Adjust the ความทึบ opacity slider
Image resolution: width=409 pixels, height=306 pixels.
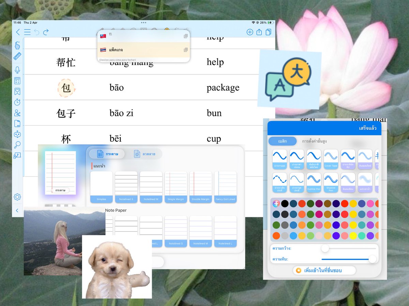(x=349, y=259)
